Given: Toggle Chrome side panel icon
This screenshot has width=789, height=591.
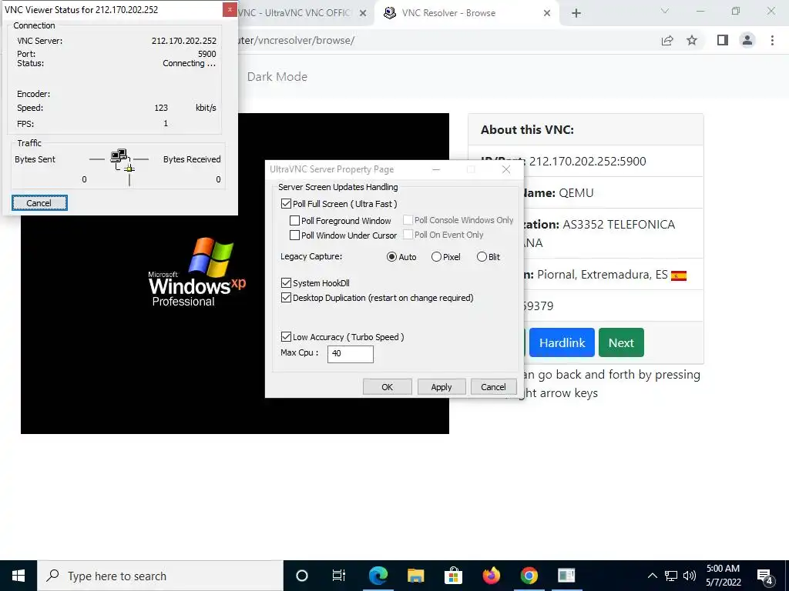Looking at the screenshot, I should coord(723,40).
